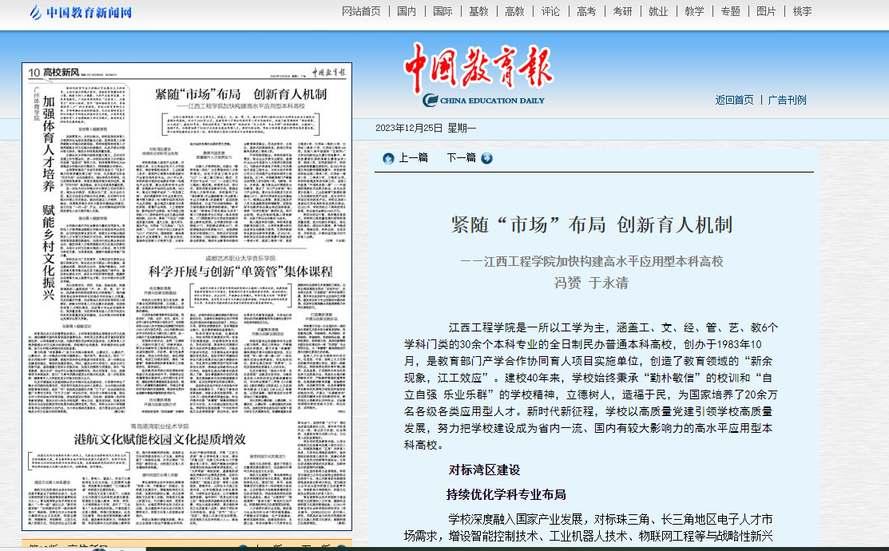This screenshot has height=551, width=889.
Task: Open the 评论 section
Action: (x=550, y=11)
